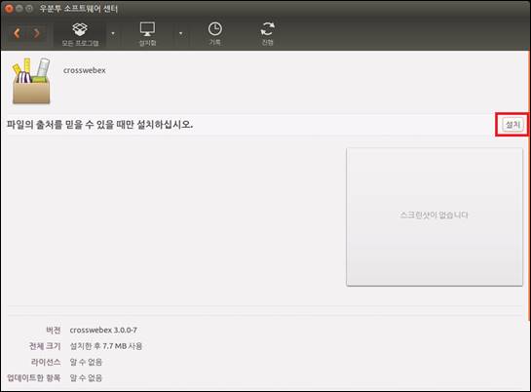Go back with the left arrow
The width and height of the screenshot is (531, 392).
17,33
